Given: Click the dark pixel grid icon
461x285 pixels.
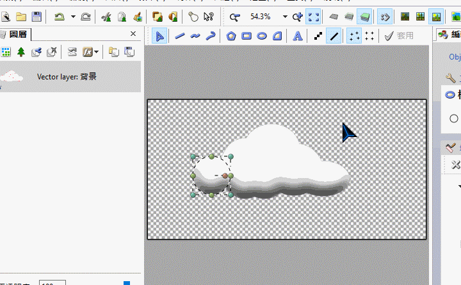Looking at the screenshot, I should click(405, 17).
